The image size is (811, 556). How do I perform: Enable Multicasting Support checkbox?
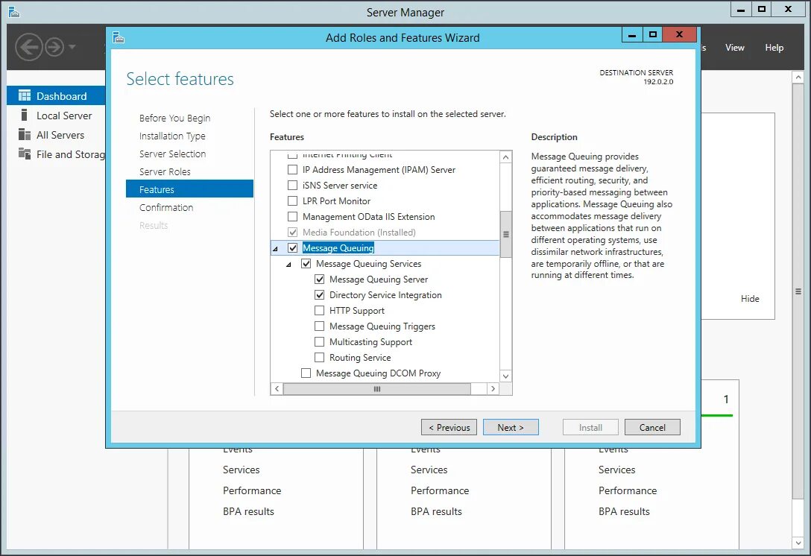(320, 342)
